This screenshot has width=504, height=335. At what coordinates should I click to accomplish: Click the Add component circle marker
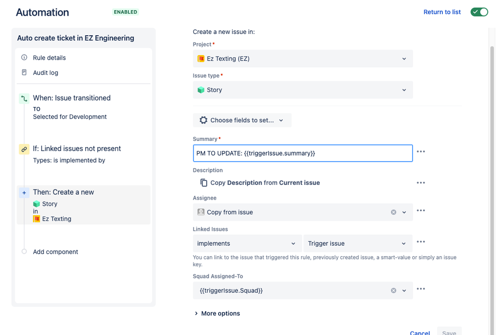[24, 252]
